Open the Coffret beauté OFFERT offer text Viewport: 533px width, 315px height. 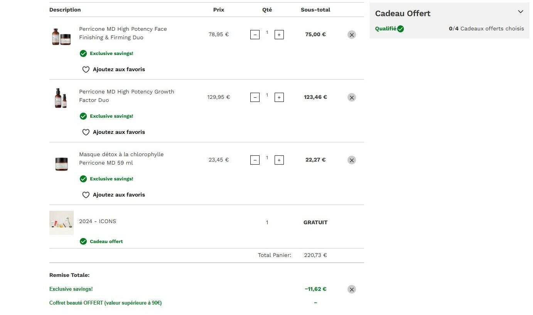coord(105,303)
